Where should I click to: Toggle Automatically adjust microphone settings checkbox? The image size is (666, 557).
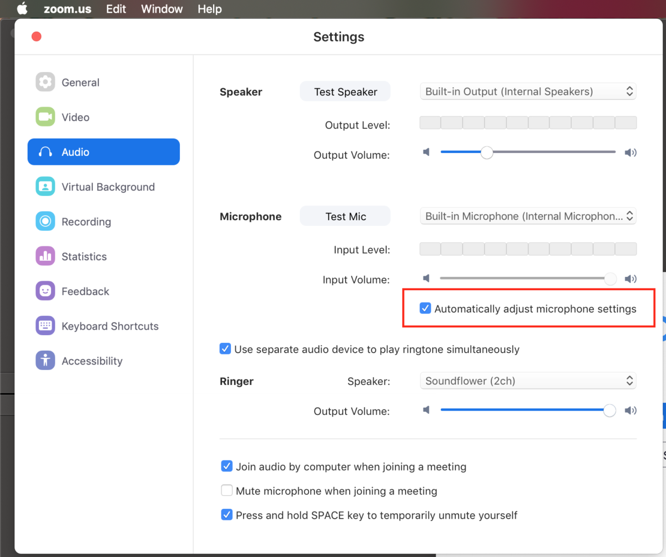pos(425,308)
